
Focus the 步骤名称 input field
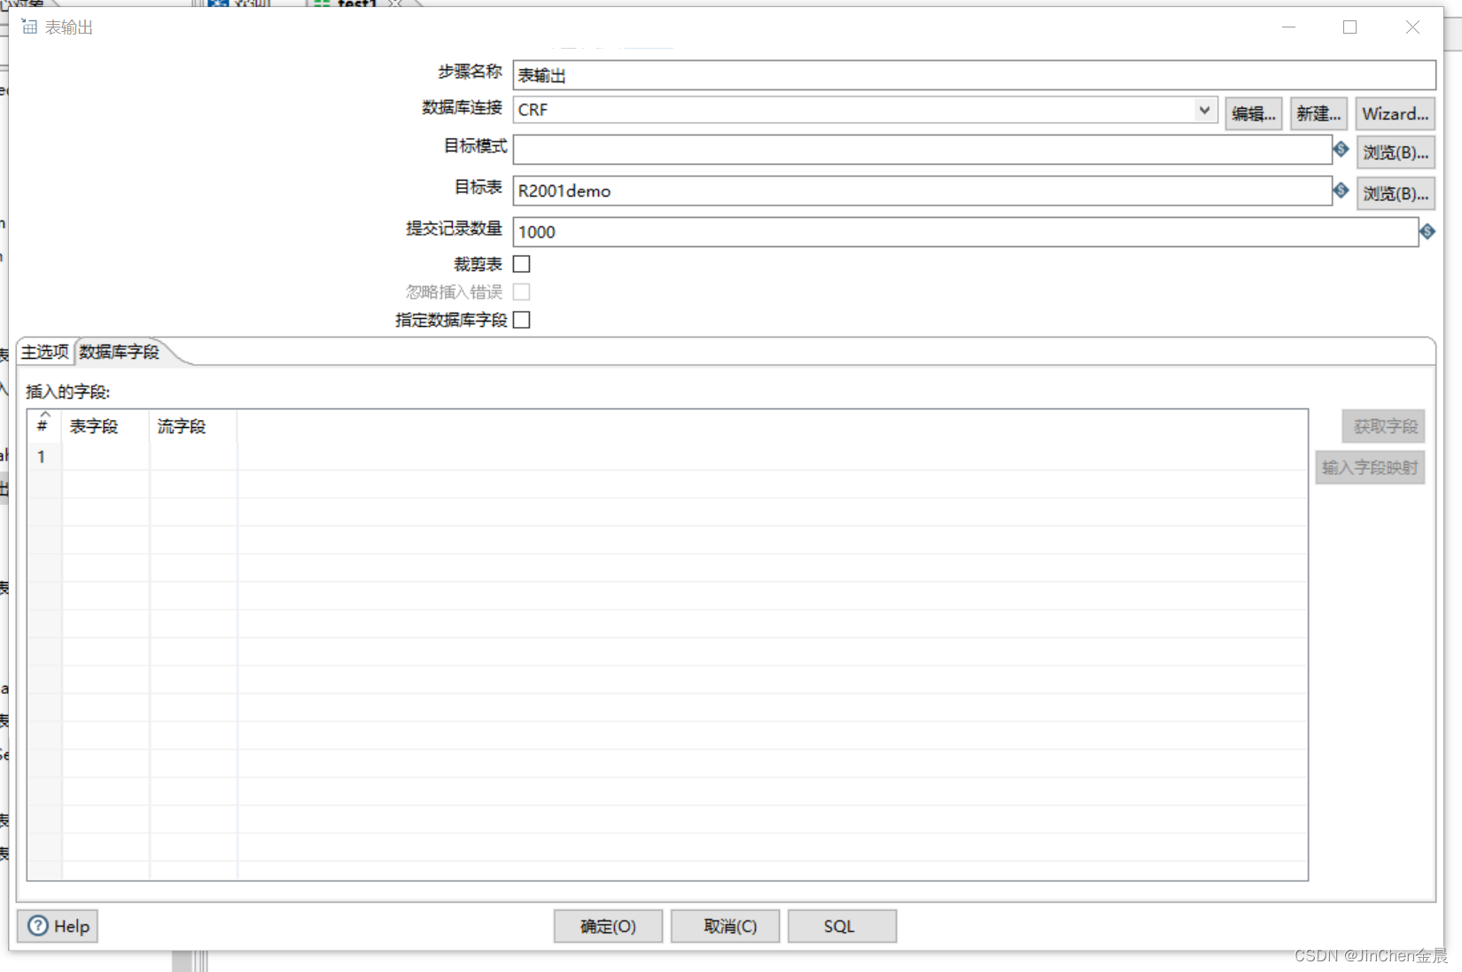coord(974,75)
